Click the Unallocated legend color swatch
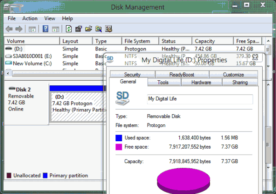 [x=9, y=175]
